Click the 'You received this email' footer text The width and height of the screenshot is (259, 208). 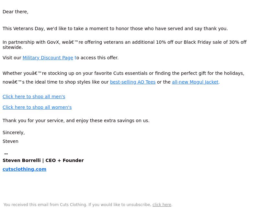pos(77,205)
